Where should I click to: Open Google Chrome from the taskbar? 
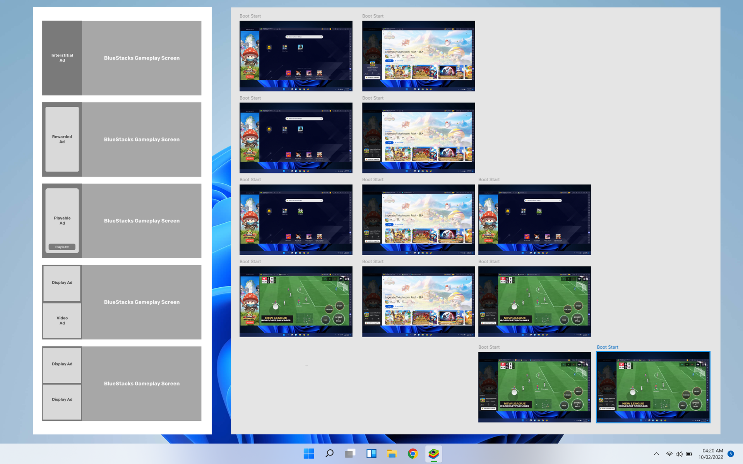click(413, 454)
